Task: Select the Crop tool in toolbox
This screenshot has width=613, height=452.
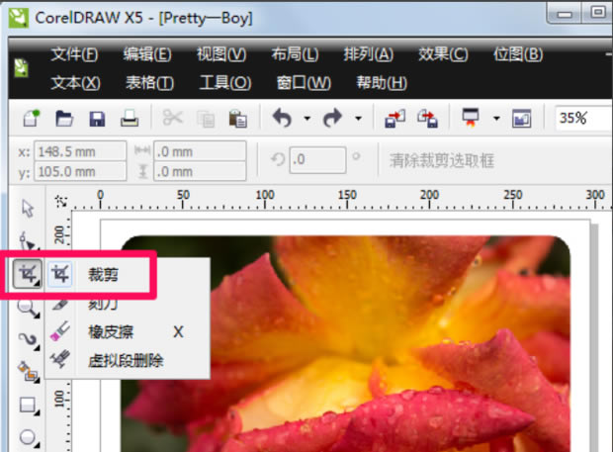Action: click(x=27, y=274)
